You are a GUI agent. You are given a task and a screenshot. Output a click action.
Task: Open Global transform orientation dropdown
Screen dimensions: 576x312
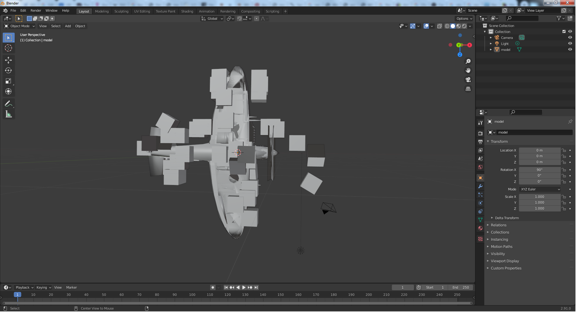pos(212,19)
